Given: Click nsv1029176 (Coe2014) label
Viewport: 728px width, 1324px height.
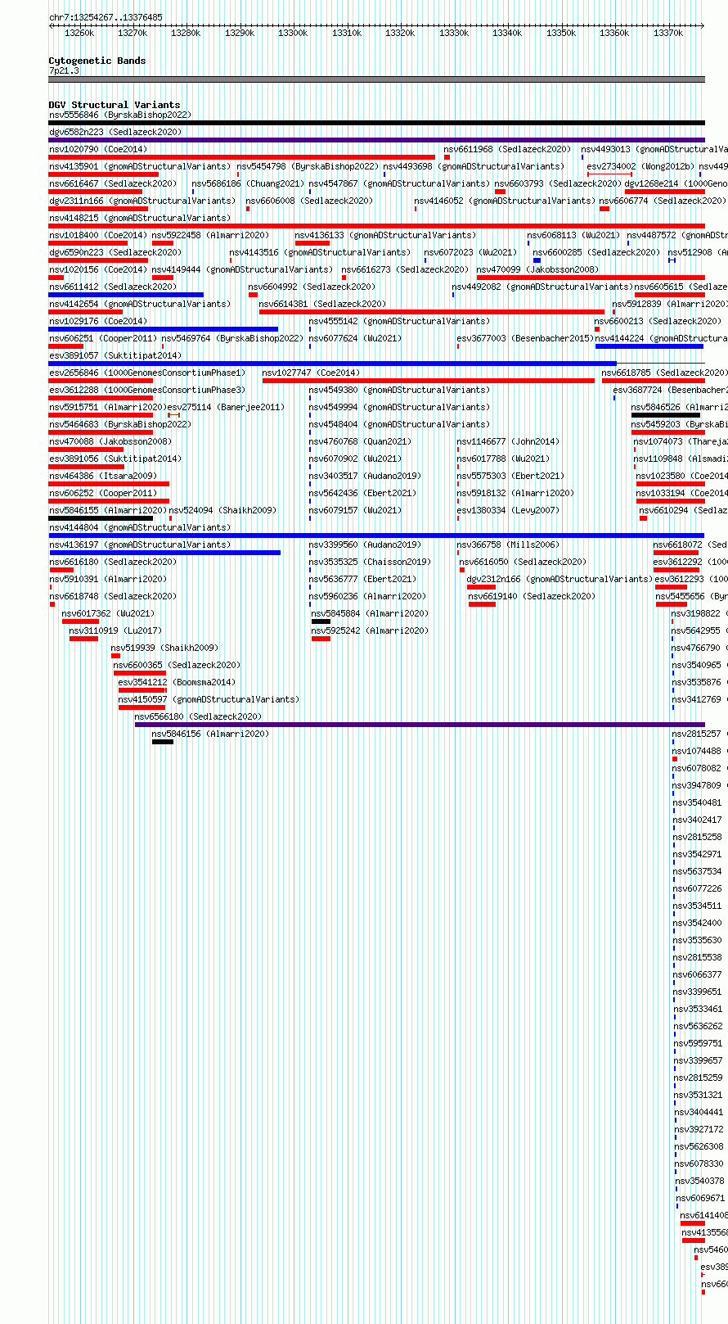Looking at the screenshot, I should 98,321.
